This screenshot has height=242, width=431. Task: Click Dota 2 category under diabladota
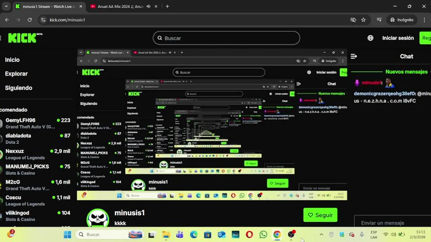click(12, 142)
